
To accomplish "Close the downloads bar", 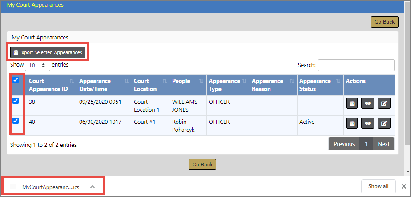I will click(x=404, y=186).
